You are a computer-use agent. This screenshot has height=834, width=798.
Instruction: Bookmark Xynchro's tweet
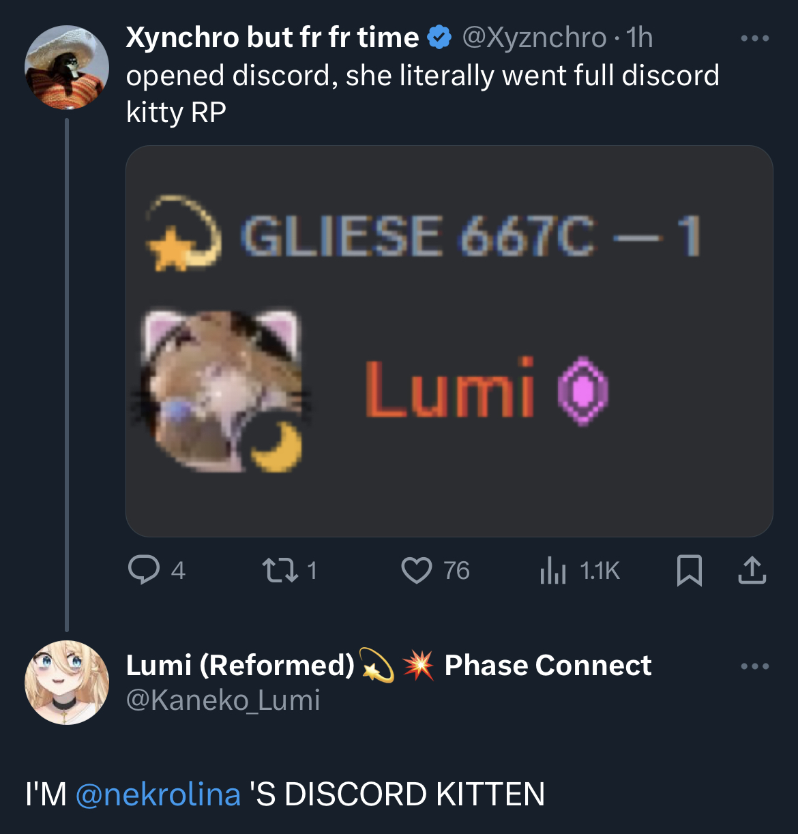[x=689, y=570]
